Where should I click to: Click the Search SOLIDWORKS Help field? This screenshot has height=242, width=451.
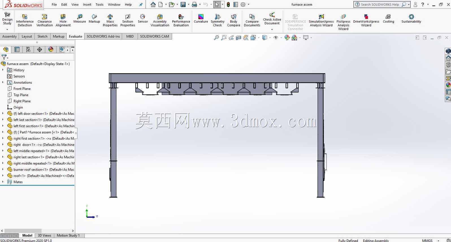[x=380, y=5]
